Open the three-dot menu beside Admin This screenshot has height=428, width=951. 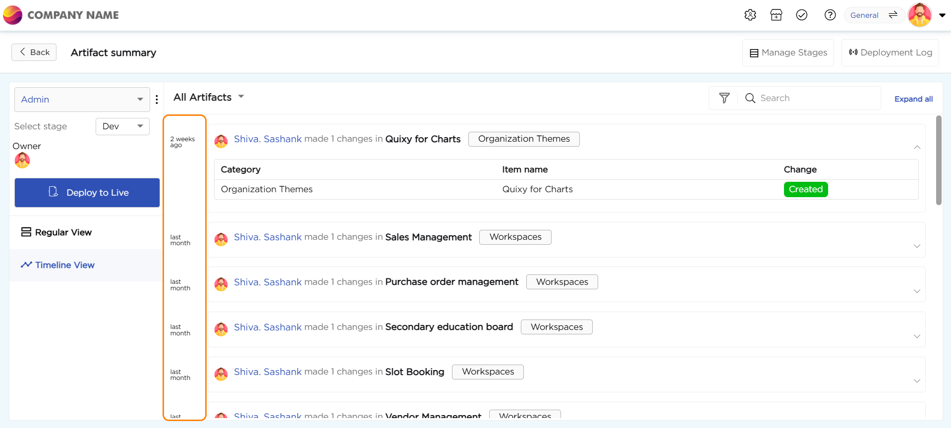[x=157, y=100]
